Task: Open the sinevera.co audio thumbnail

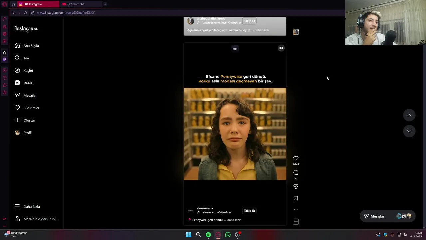Action: (296, 222)
